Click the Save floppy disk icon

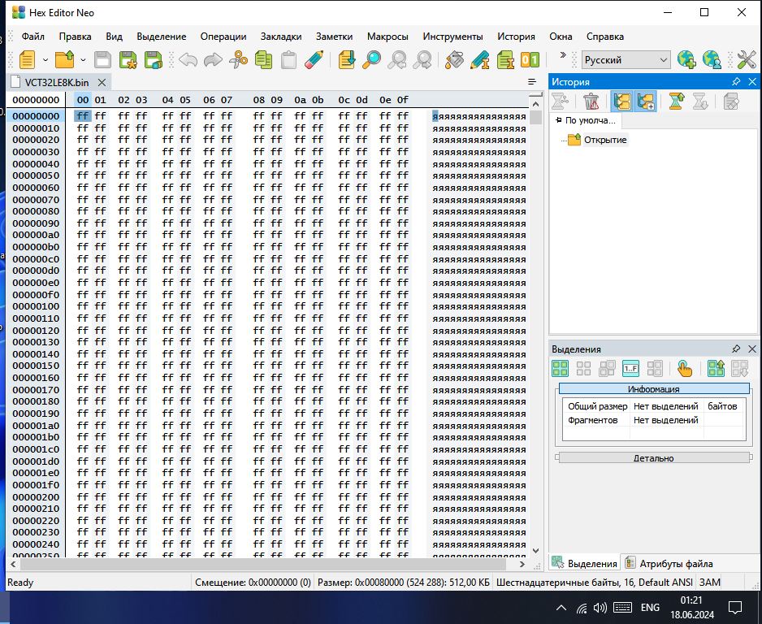click(x=102, y=60)
